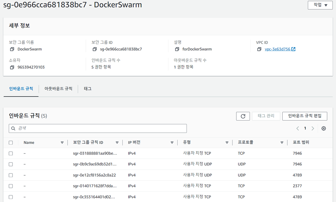
Task: Click the search magnifier icon
Action: click(x=13, y=128)
